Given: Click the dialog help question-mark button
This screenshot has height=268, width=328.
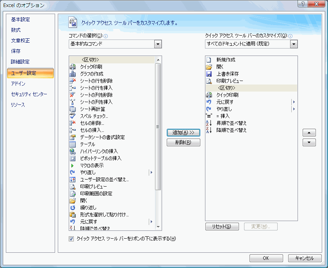Looking at the screenshot, I should pyautogui.click(x=303, y=4).
